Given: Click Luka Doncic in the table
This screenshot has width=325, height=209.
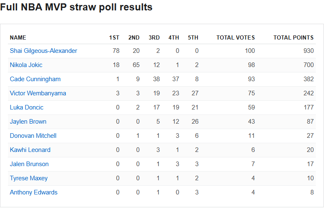Looking at the screenshot, I should click(27, 107).
